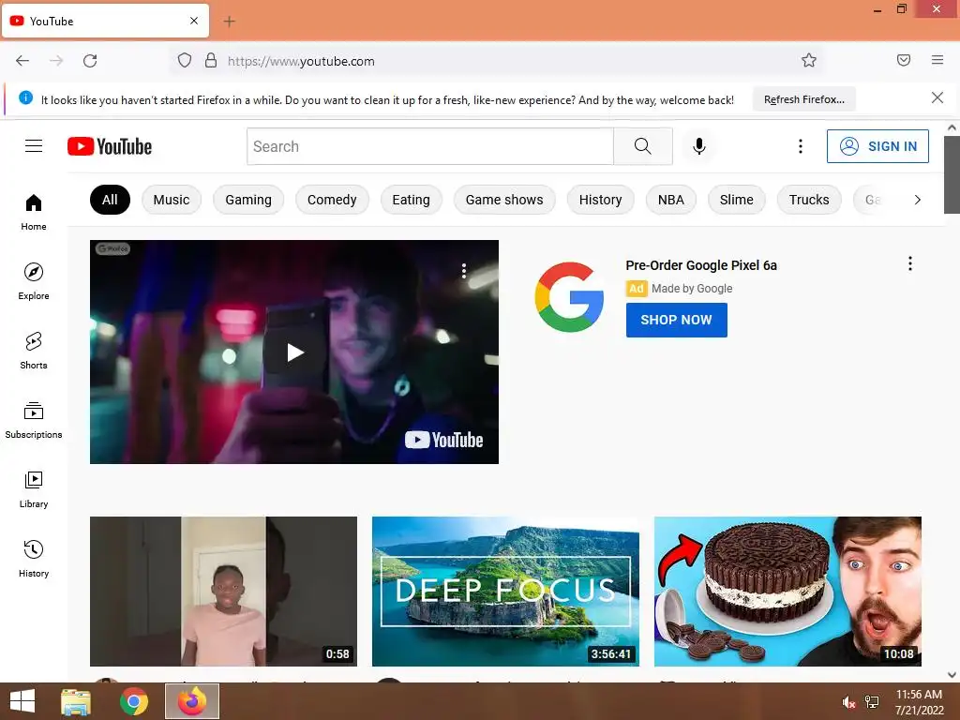Screen dimensions: 960x720
Task: Open File Explorer from taskbar
Action: pyautogui.click(x=76, y=701)
